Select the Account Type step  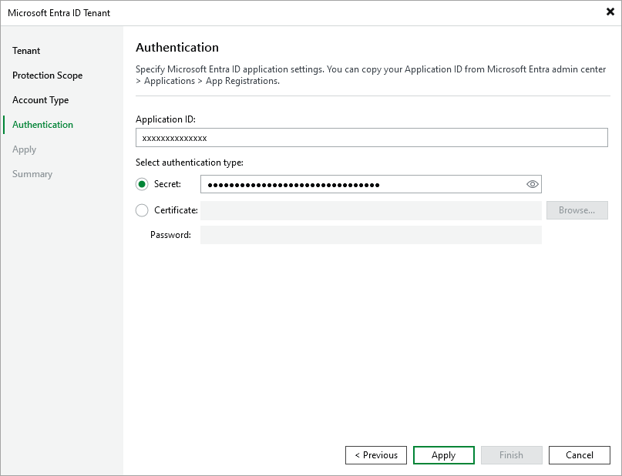point(40,100)
